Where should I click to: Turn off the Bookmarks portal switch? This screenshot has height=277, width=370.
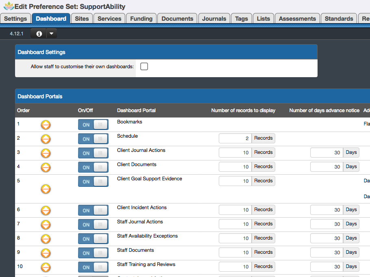93,125
